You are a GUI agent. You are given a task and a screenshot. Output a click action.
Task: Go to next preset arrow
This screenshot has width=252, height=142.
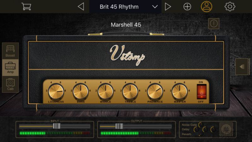coord(168,7)
